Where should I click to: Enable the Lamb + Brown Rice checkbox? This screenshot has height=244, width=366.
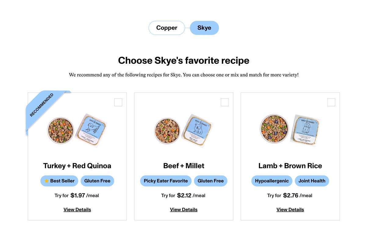click(x=331, y=102)
